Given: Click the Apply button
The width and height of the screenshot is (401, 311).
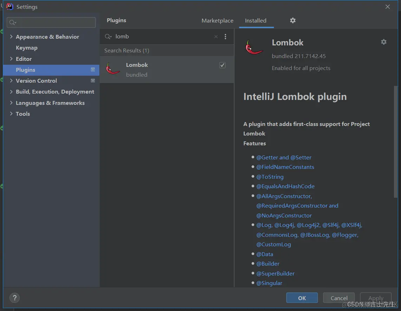Looking at the screenshot, I should click(x=376, y=298).
